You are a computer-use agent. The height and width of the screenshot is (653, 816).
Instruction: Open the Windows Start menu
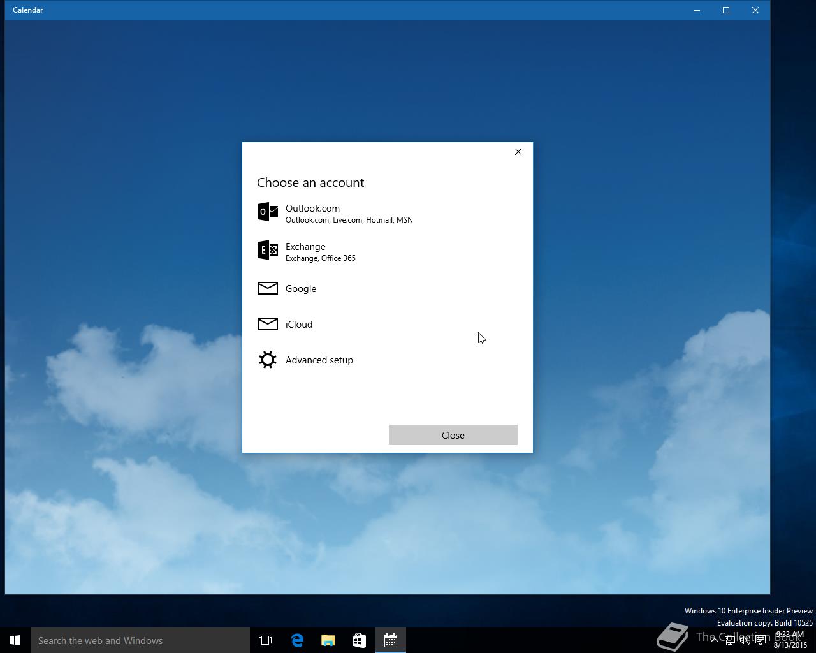pos(15,640)
